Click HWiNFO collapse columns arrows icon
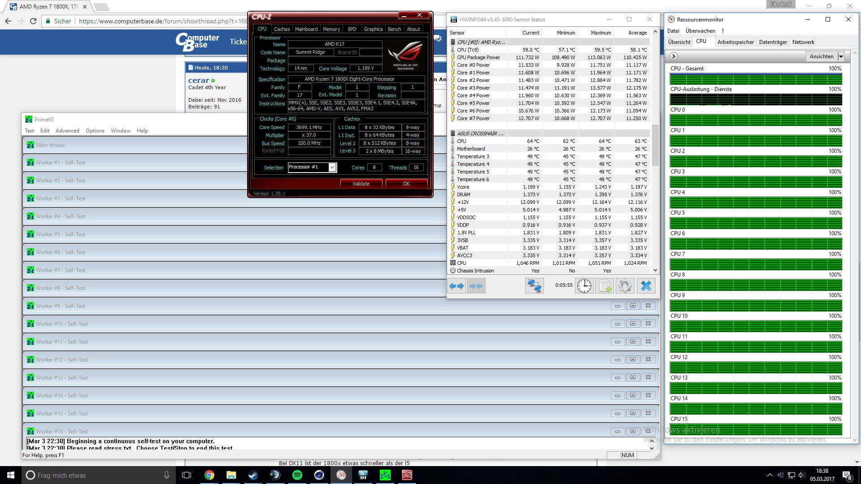 tap(476, 286)
